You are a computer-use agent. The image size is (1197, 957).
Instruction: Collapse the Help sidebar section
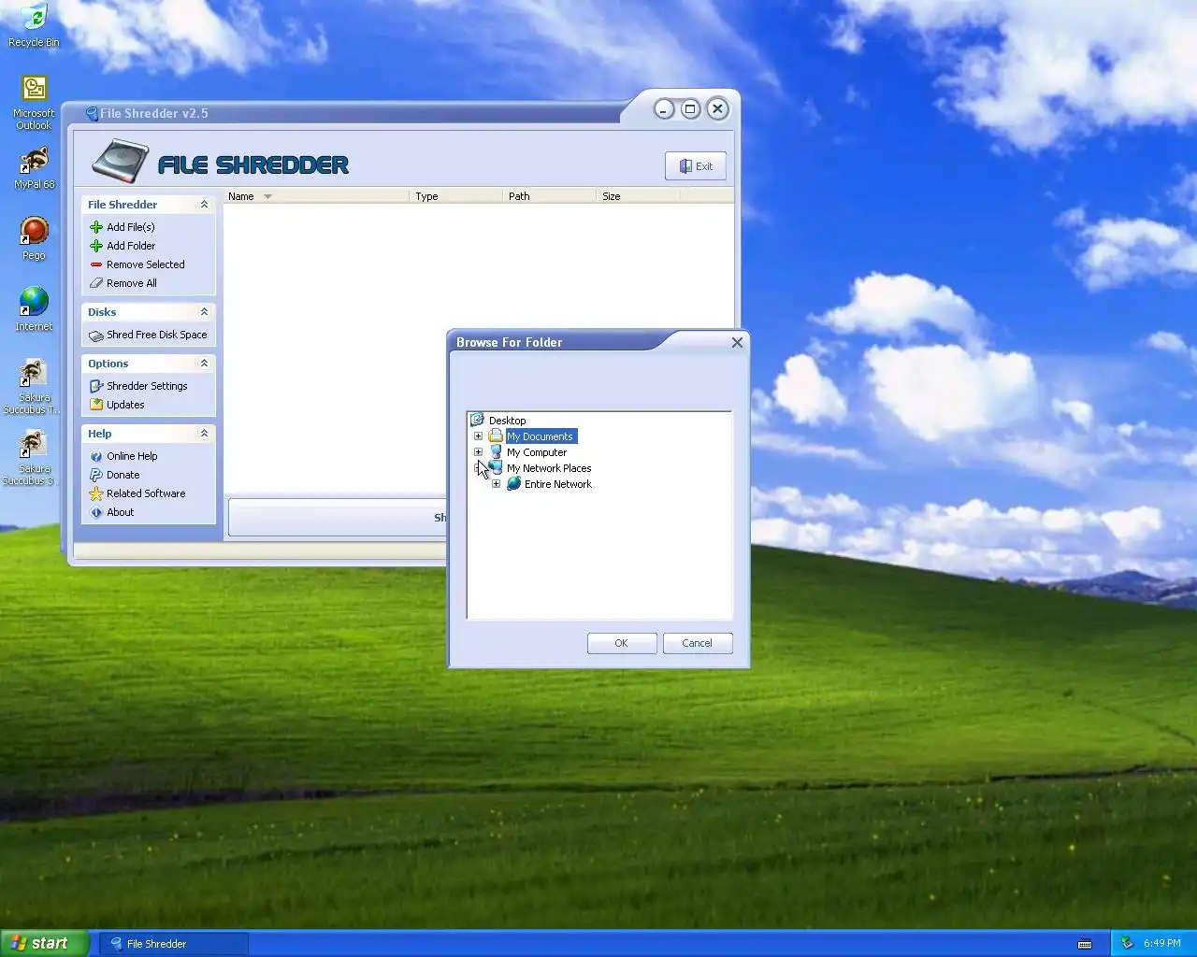[204, 434]
